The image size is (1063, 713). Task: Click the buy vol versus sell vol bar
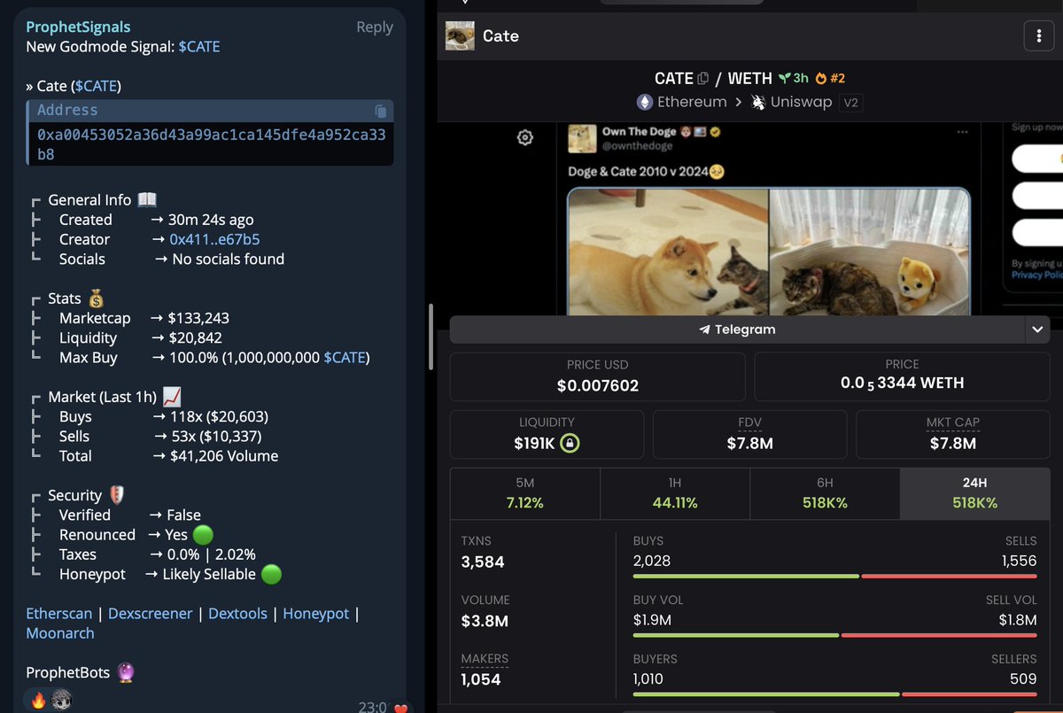[834, 635]
